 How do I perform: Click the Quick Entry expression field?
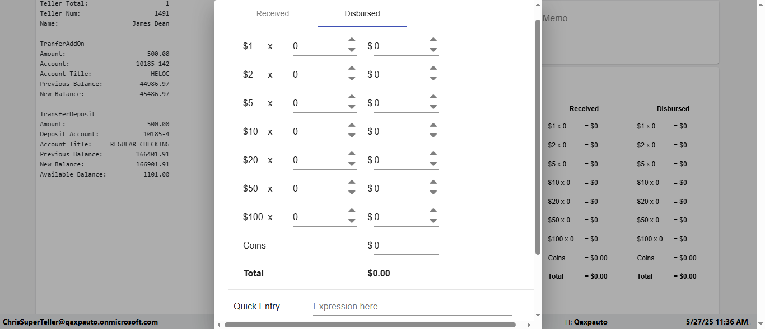coord(412,307)
